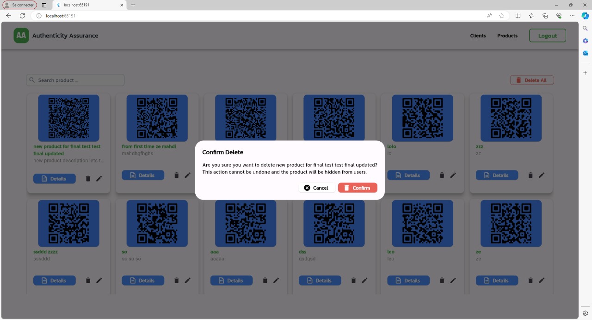Edit the aaa product
The width and height of the screenshot is (592, 320).
[276, 280]
